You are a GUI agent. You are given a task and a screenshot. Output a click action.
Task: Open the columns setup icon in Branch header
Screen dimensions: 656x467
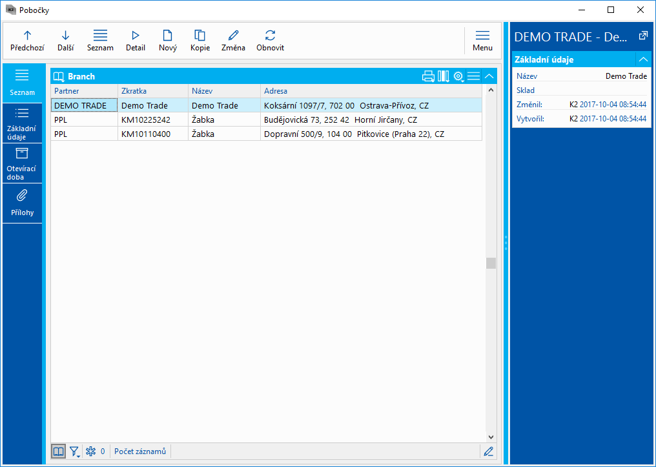click(x=443, y=76)
